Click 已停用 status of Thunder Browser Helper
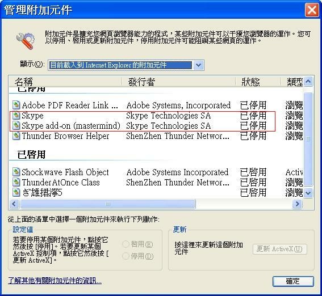 coord(253,136)
